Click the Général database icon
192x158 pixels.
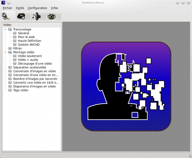pos(15,33)
